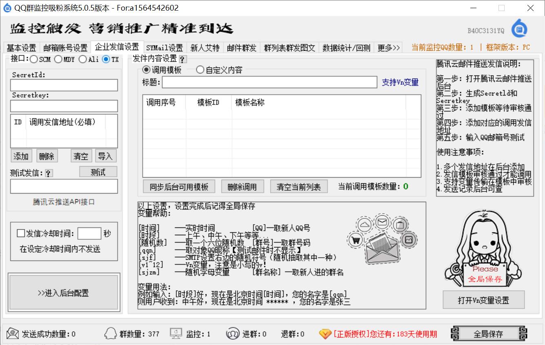Click the 添加 address button

(21, 156)
